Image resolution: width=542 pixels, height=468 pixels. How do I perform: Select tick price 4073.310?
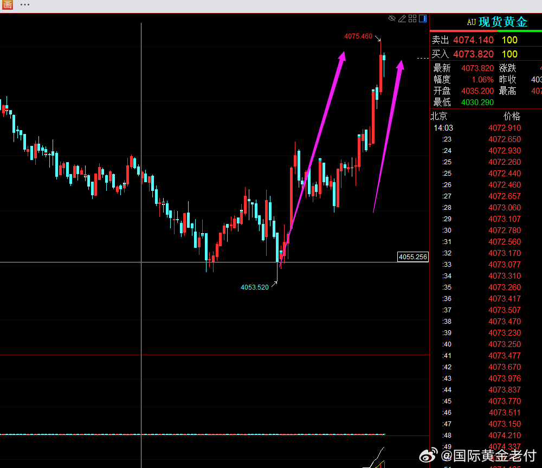tap(505, 276)
